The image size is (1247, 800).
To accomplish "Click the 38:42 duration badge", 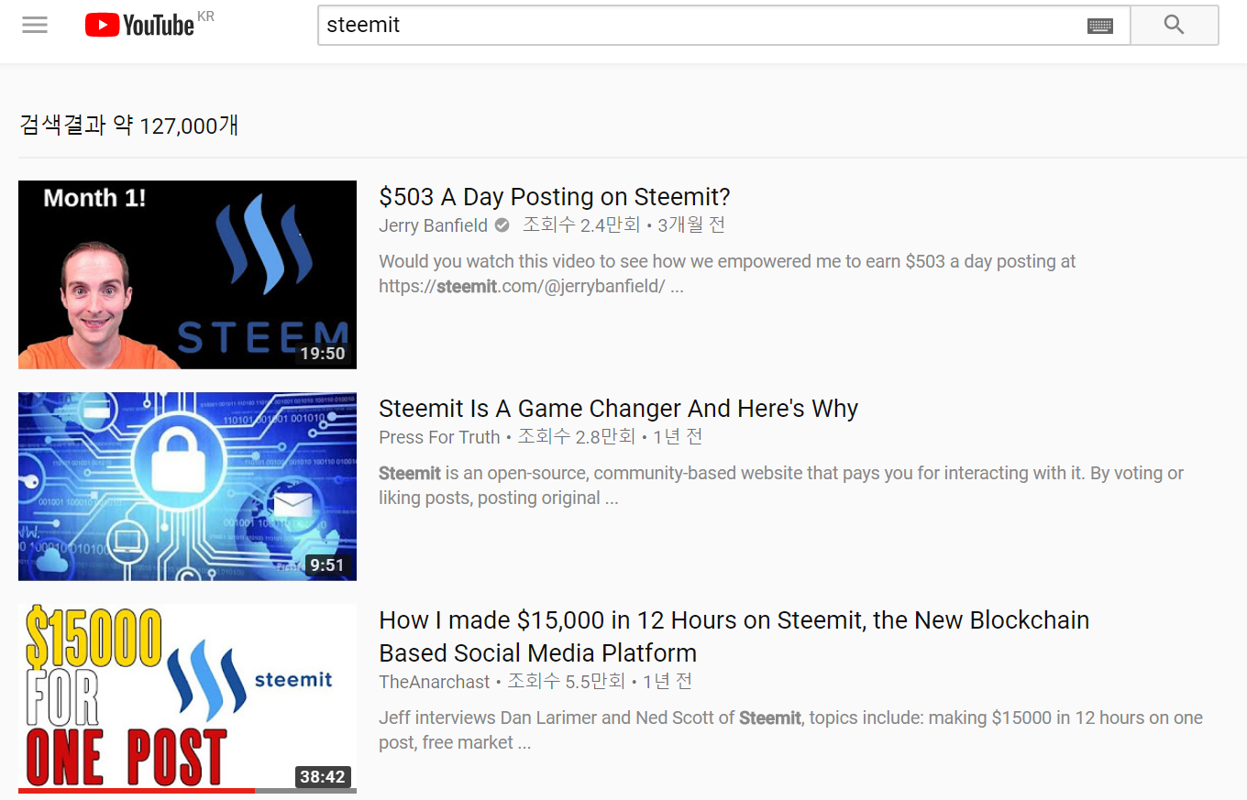I will pos(323,777).
